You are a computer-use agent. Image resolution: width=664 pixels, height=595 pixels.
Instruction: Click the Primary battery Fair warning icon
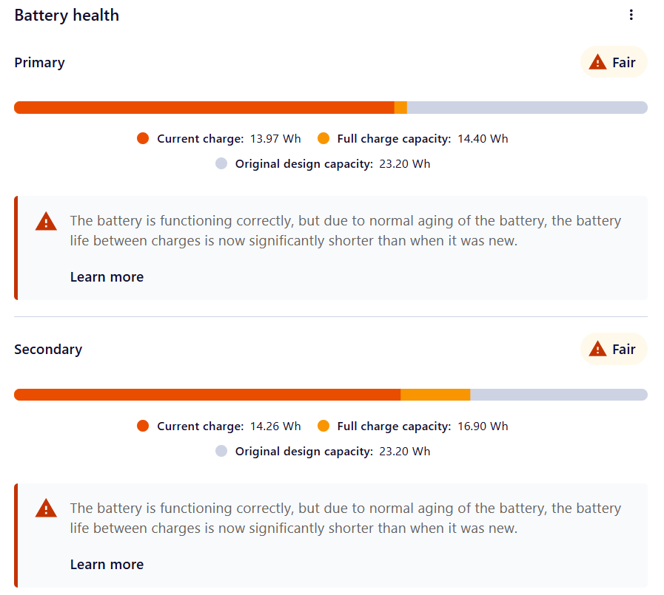point(597,62)
